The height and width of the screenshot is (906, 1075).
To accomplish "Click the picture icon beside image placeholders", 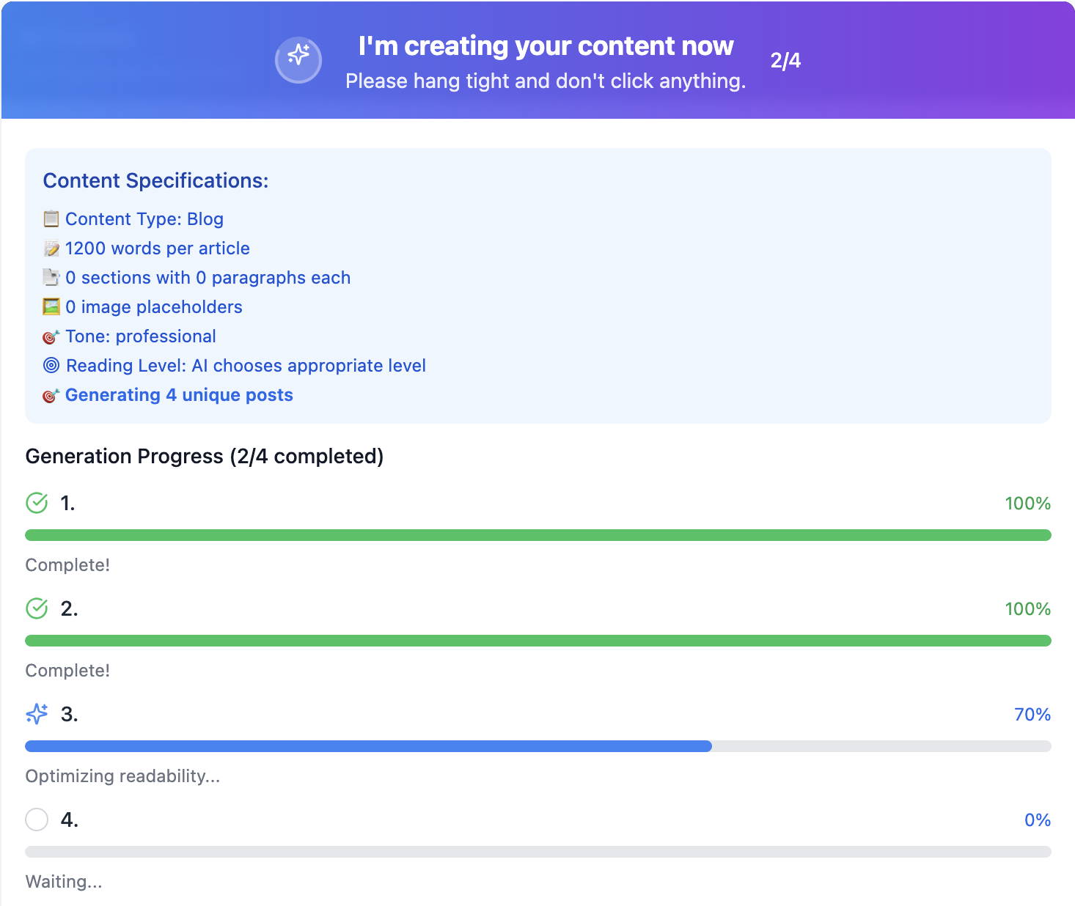I will point(51,307).
